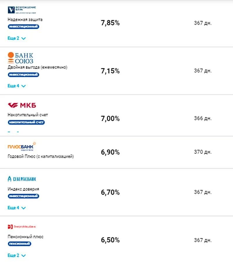233x262 pixels.
Task: Expand 'Еще 2' under Надежная защита
Action: 17,38
